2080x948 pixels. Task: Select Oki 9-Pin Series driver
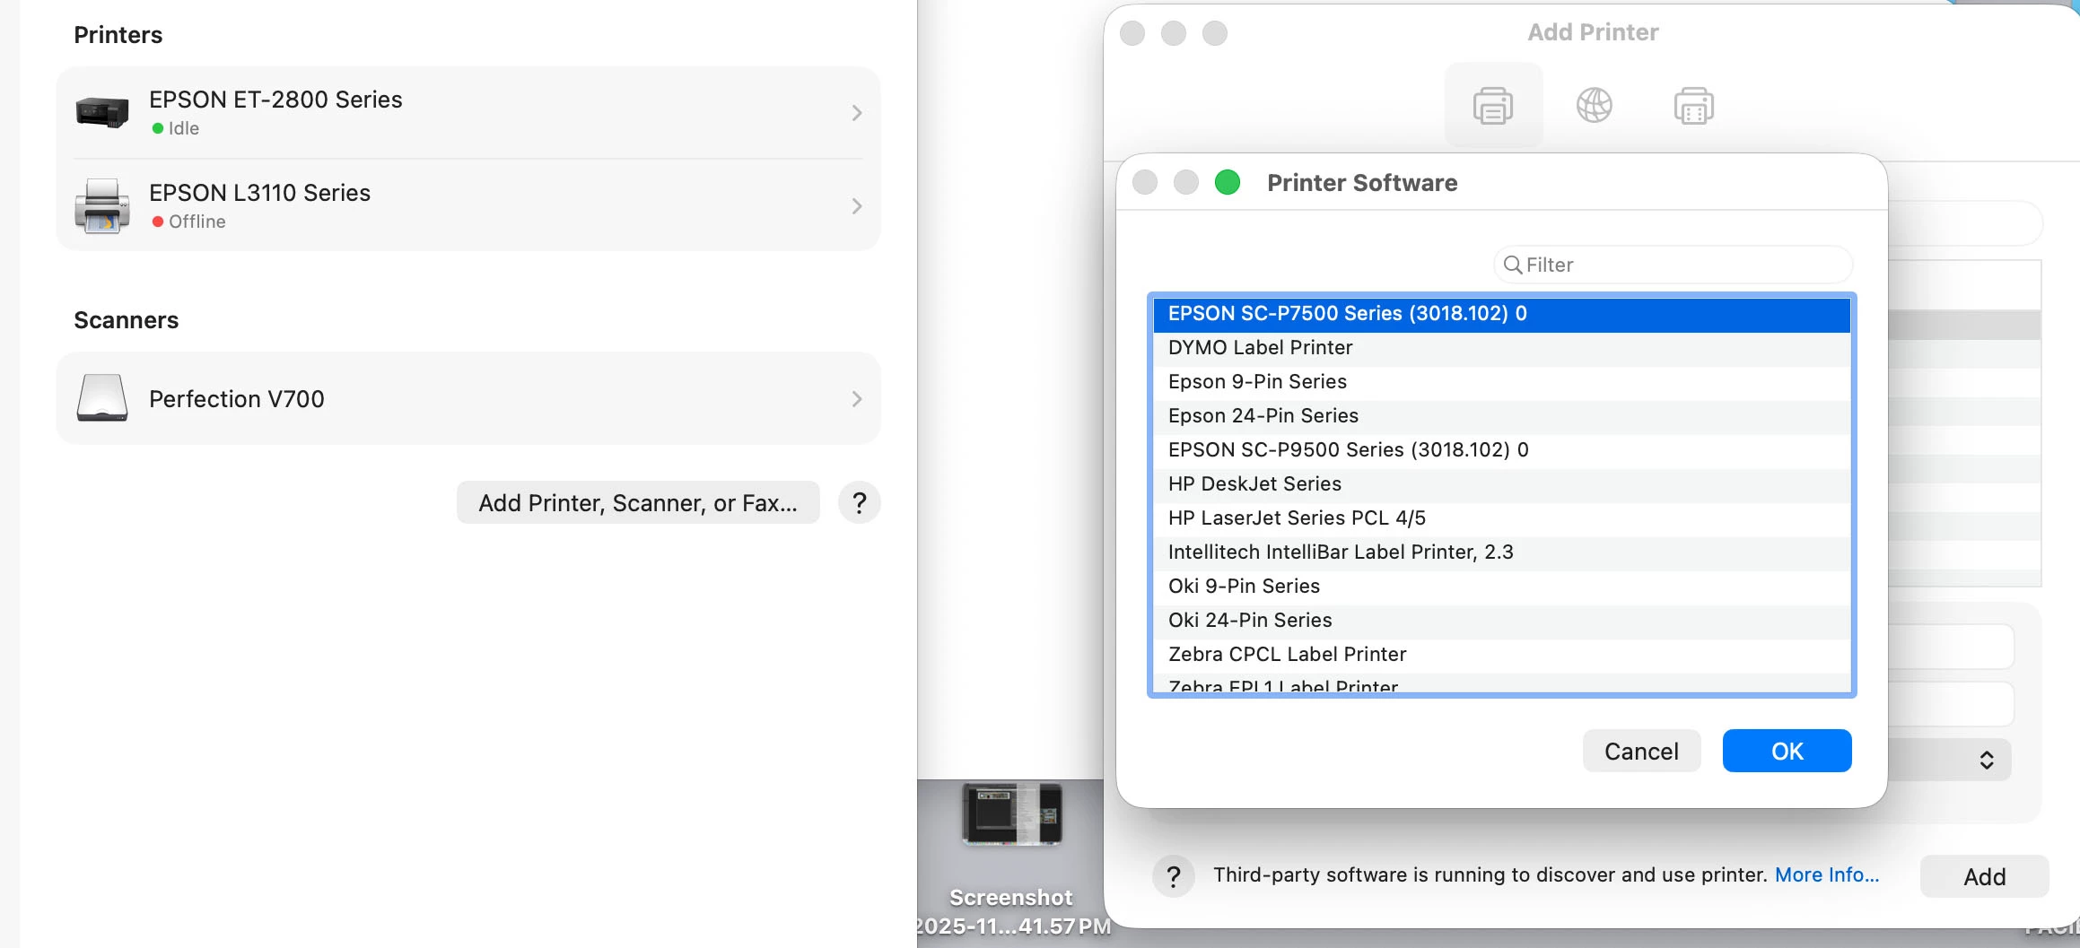[1502, 587]
